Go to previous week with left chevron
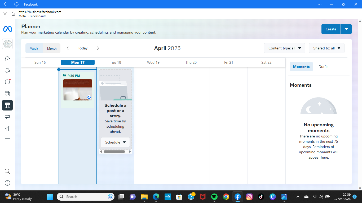This screenshot has width=362, height=203. pyautogui.click(x=68, y=48)
